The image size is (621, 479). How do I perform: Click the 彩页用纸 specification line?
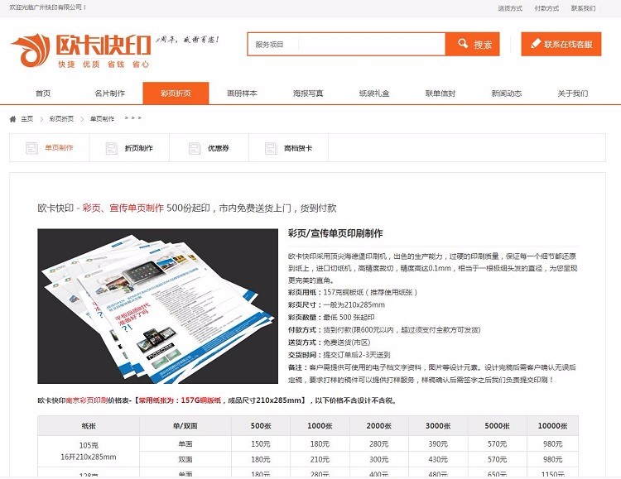click(353, 292)
